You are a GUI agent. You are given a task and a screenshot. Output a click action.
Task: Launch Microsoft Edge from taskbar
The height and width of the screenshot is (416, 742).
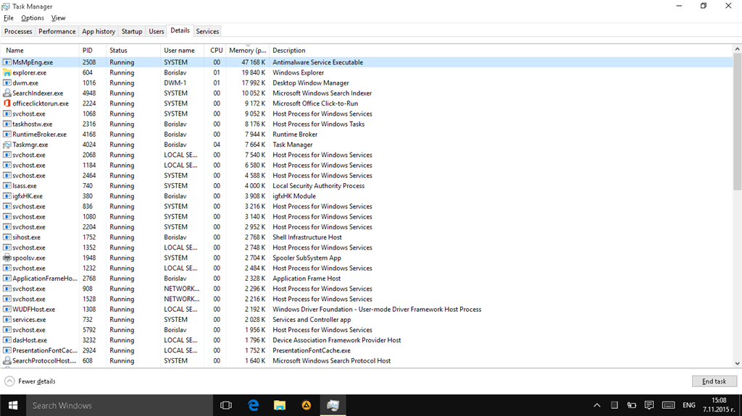[253, 405]
